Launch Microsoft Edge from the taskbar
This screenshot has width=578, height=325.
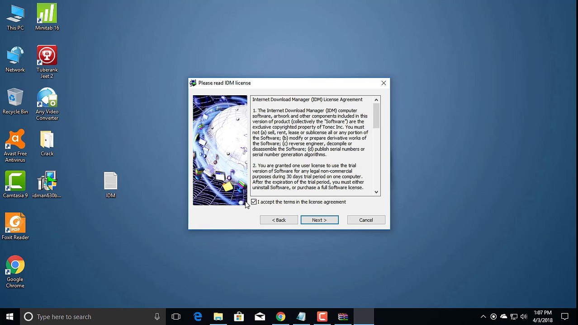[198, 316]
